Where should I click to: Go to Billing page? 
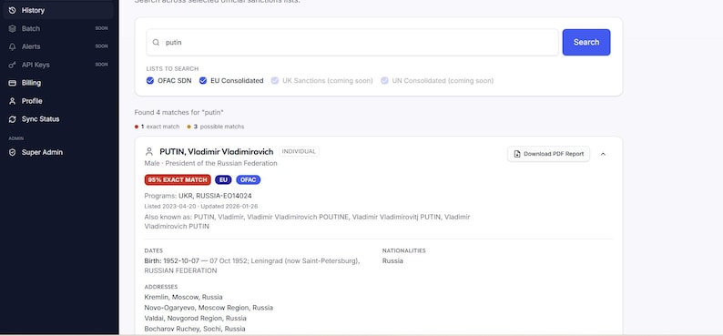coord(57,83)
